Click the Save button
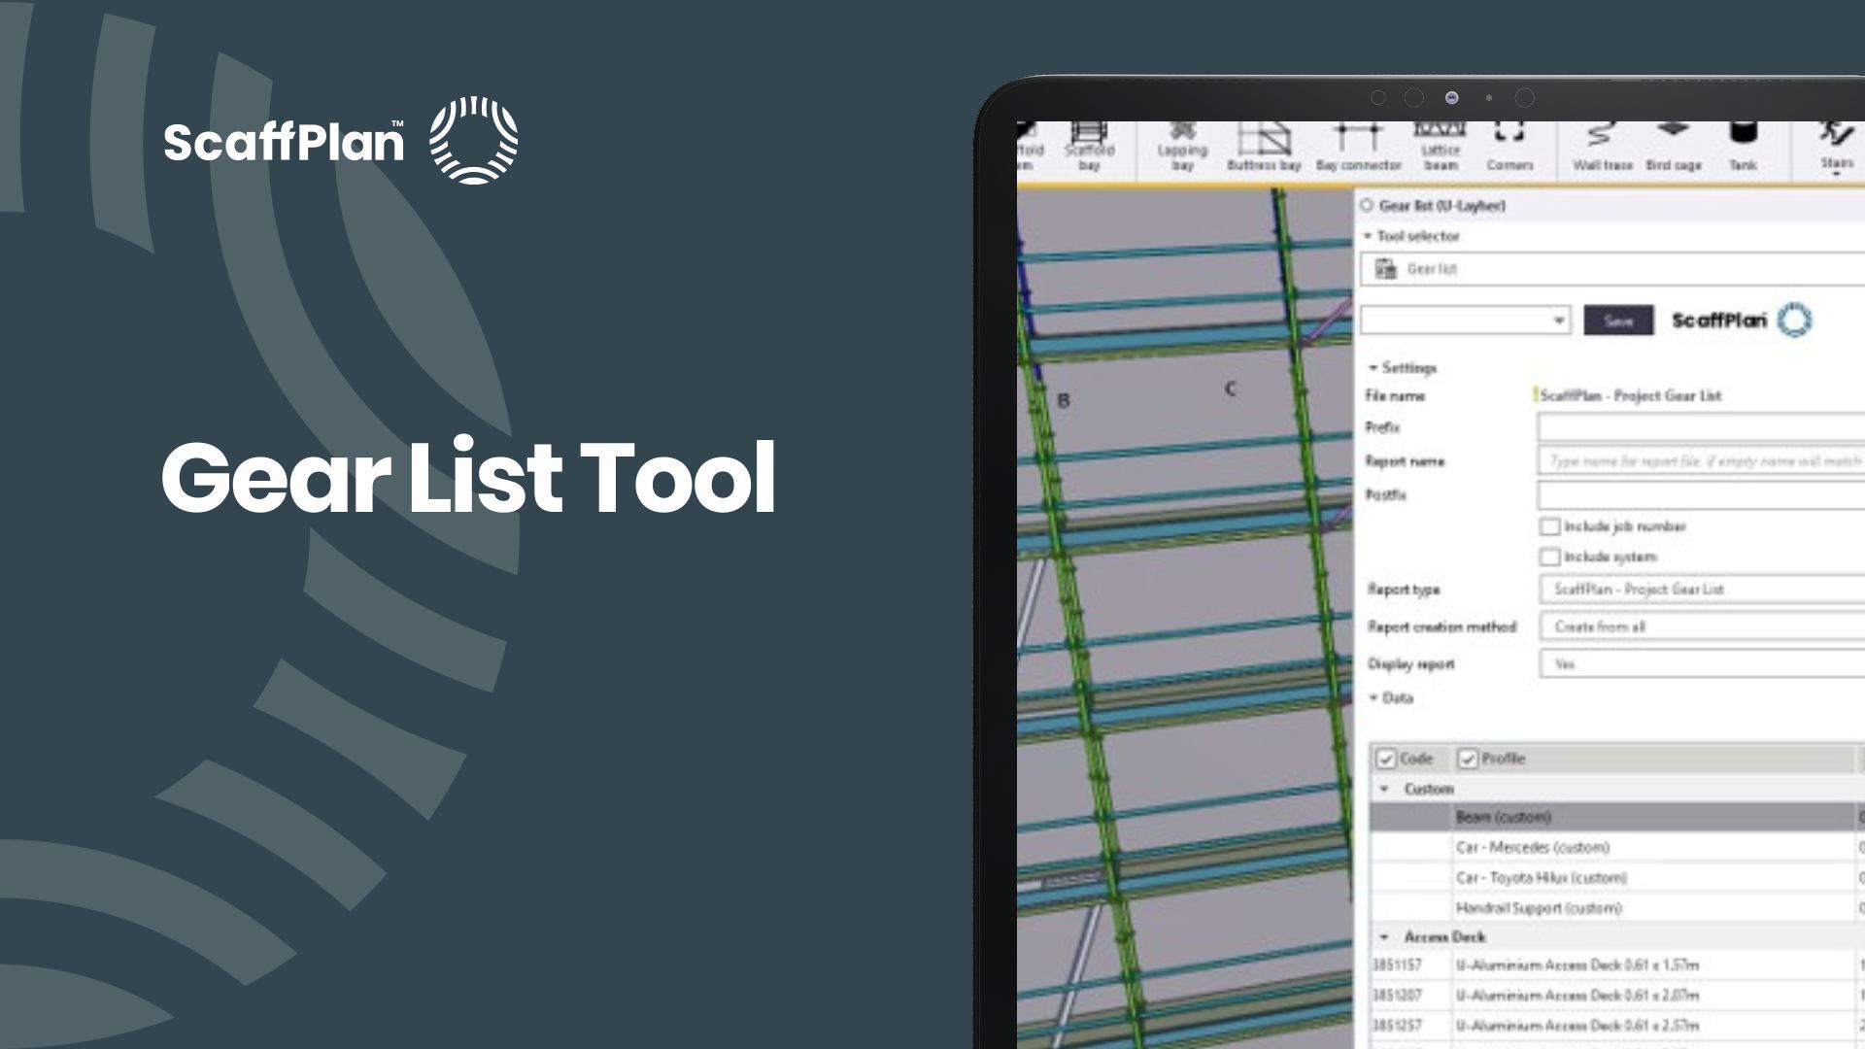1865x1049 pixels. click(1618, 320)
